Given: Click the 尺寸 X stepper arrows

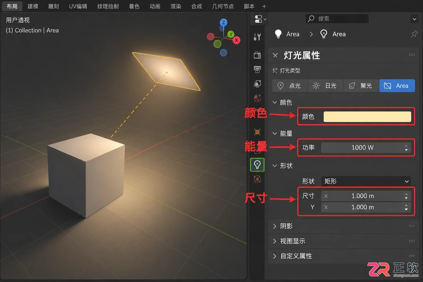Looking at the screenshot, I should (x=406, y=196).
